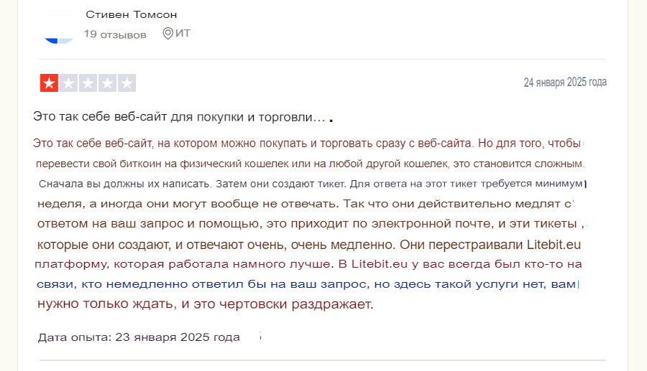Click the text Дата опыта: 23 января 2025 года
The height and width of the screenshot is (371, 647).
(x=139, y=337)
